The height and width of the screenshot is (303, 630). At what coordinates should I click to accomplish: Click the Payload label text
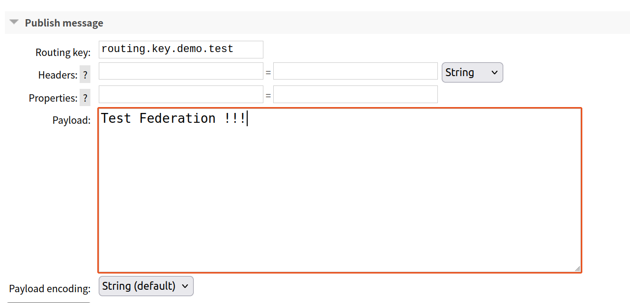click(71, 120)
